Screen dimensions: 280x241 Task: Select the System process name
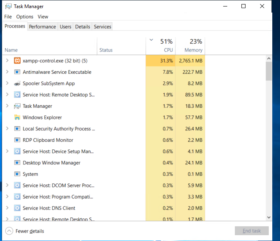click(x=30, y=174)
